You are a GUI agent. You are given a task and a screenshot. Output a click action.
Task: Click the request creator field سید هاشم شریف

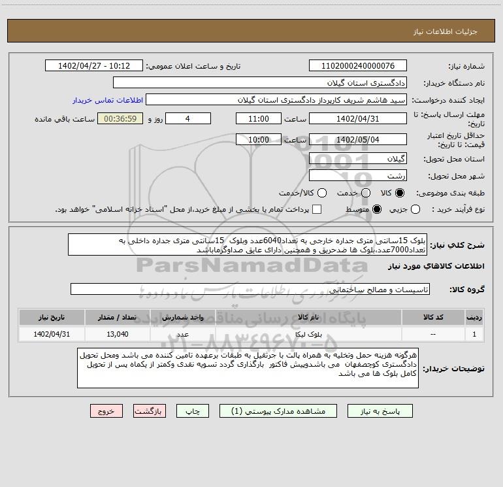(276, 100)
